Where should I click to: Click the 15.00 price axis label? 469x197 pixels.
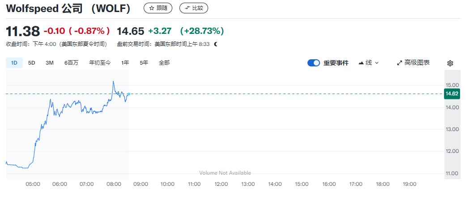(452, 85)
